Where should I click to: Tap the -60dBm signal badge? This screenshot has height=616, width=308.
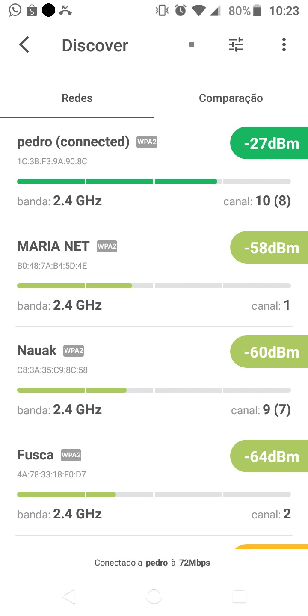click(x=271, y=352)
